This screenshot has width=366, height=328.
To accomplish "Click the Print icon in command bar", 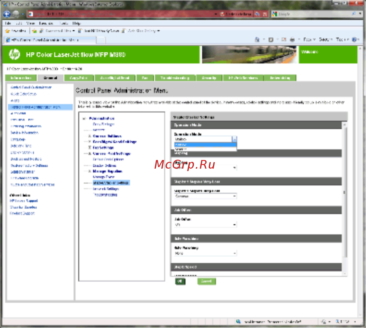I will point(292,40).
